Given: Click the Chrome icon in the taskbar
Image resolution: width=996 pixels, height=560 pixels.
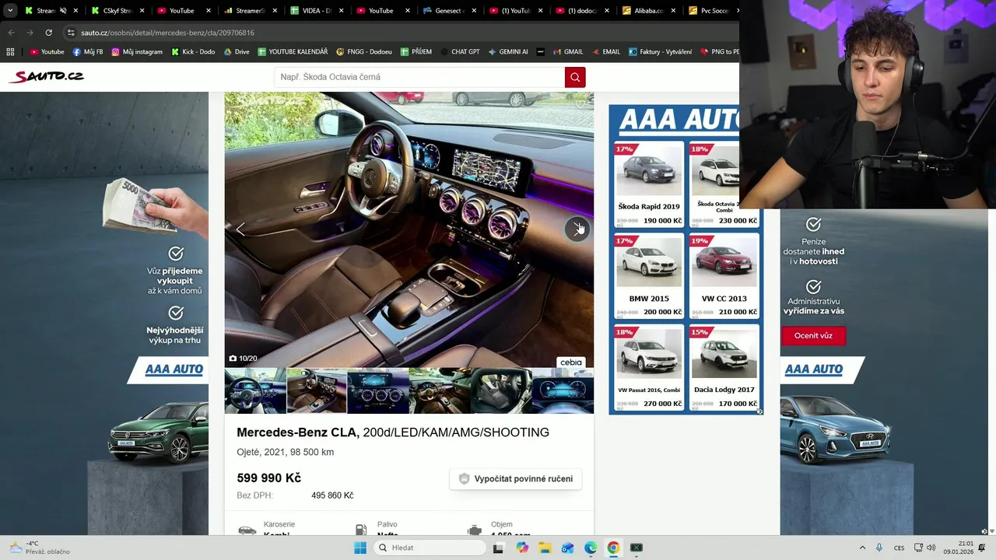Looking at the screenshot, I should pyautogui.click(x=613, y=548).
